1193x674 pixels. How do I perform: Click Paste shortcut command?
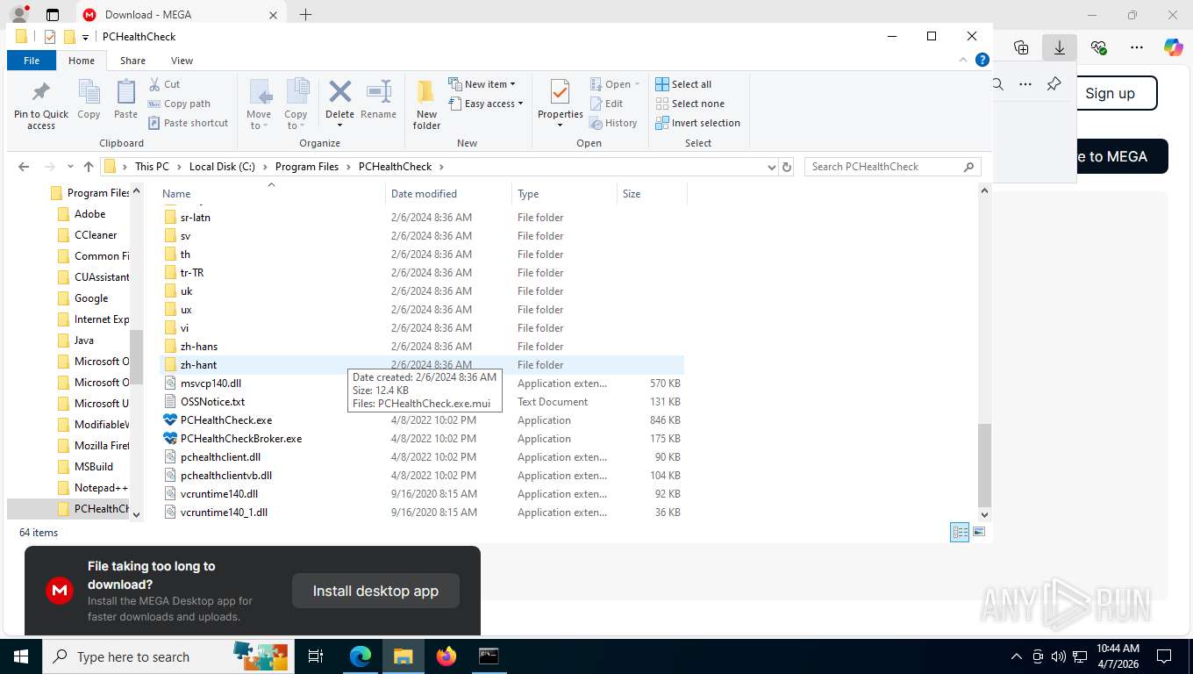pos(188,123)
